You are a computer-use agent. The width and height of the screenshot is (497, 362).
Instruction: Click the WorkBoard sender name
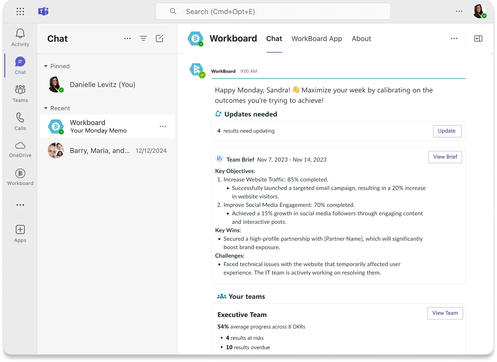pyautogui.click(x=223, y=71)
